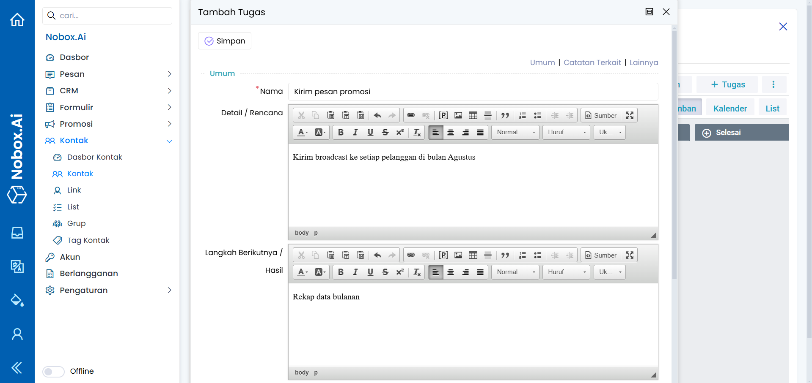Open Tag Kontak in the sidebar
The height and width of the screenshot is (383, 812).
88,240
